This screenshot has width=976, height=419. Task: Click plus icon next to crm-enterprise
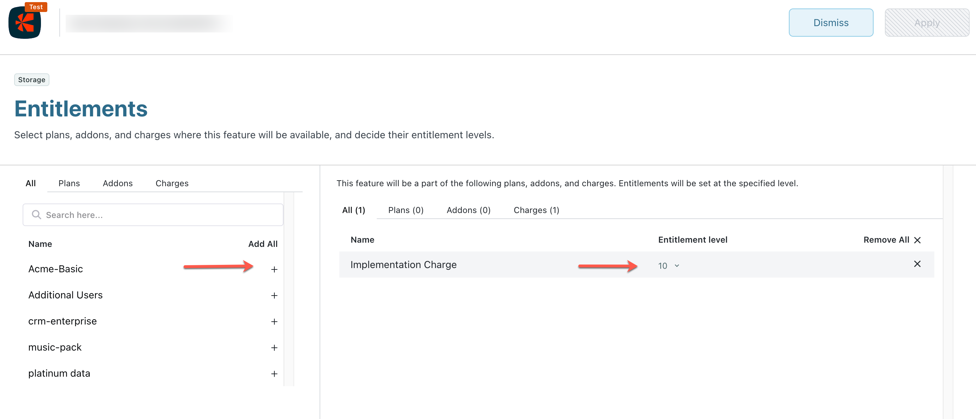tap(274, 321)
